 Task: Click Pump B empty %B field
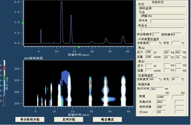178,65
